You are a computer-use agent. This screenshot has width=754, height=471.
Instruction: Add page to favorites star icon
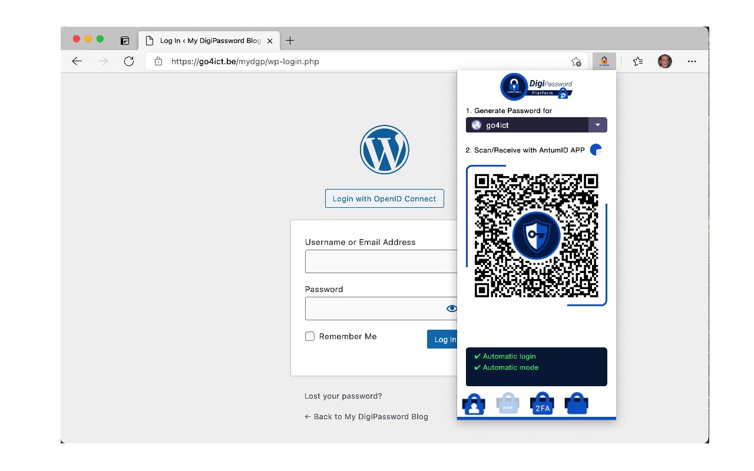pyautogui.click(x=576, y=61)
